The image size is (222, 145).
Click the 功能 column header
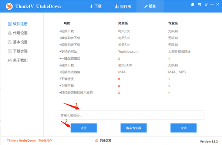(x=67, y=23)
